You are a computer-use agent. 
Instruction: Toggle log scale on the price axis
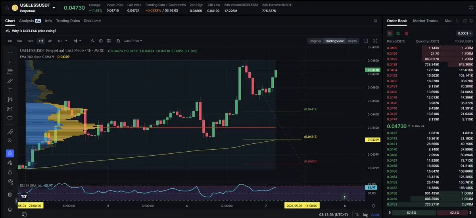pyautogui.click(x=365, y=214)
